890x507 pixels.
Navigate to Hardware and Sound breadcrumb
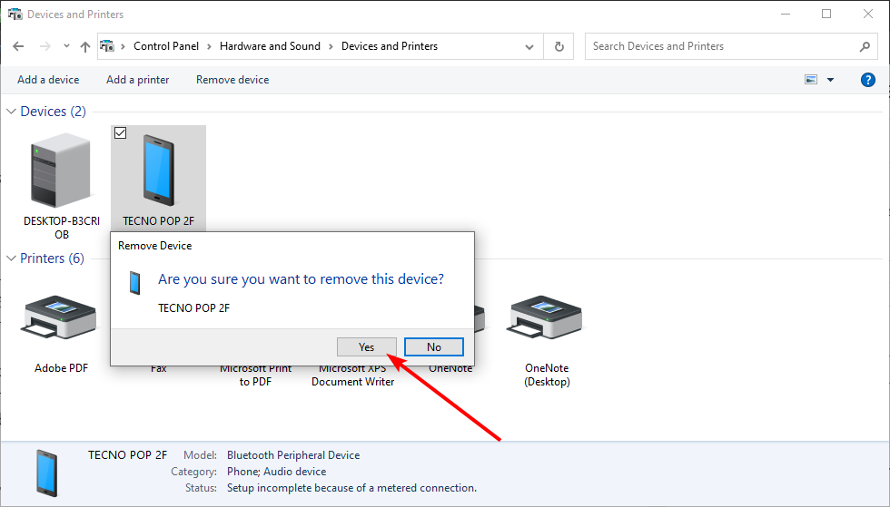pyautogui.click(x=271, y=46)
